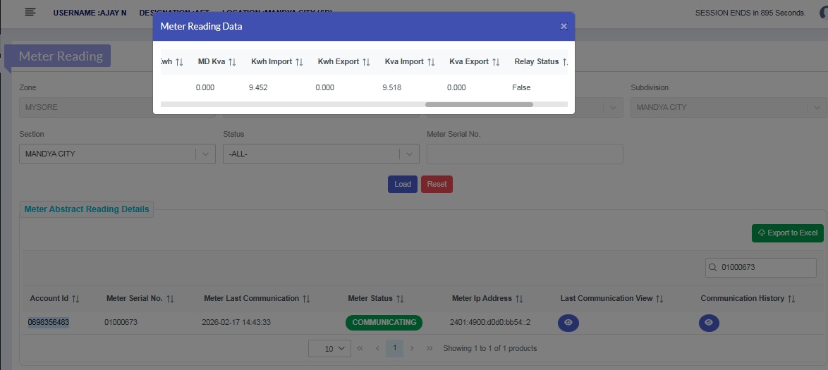The height and width of the screenshot is (370, 828).
Task: Click the table search box with 01000673
Action: pyautogui.click(x=761, y=268)
